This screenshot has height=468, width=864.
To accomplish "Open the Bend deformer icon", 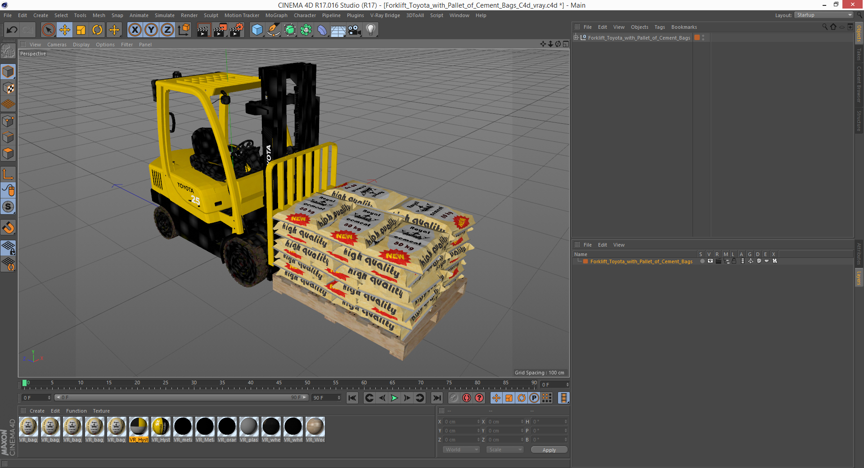I will 322,30.
